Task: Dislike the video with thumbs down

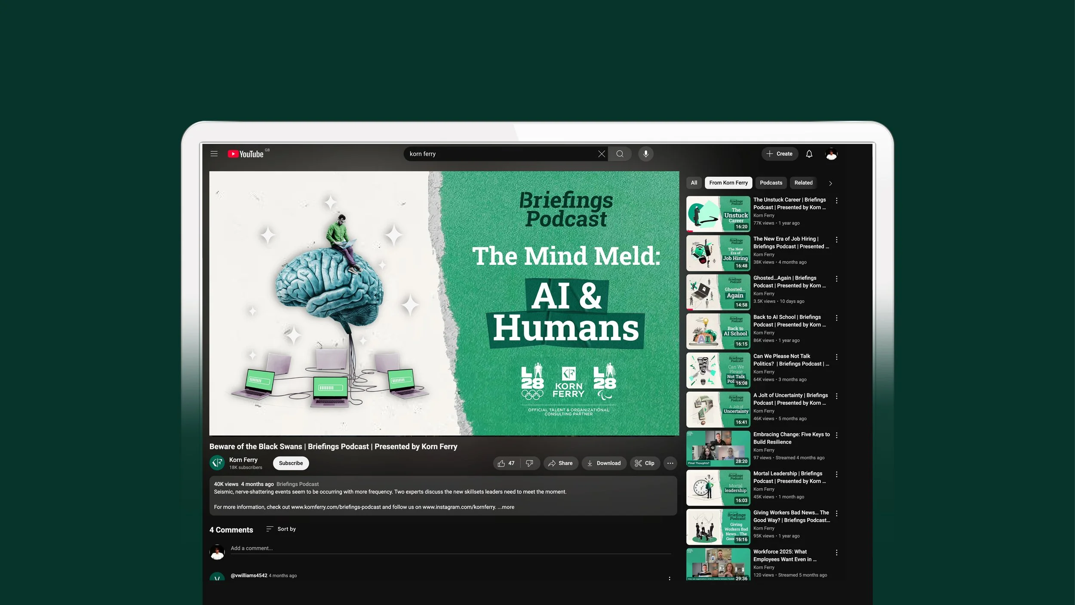Action: click(529, 463)
